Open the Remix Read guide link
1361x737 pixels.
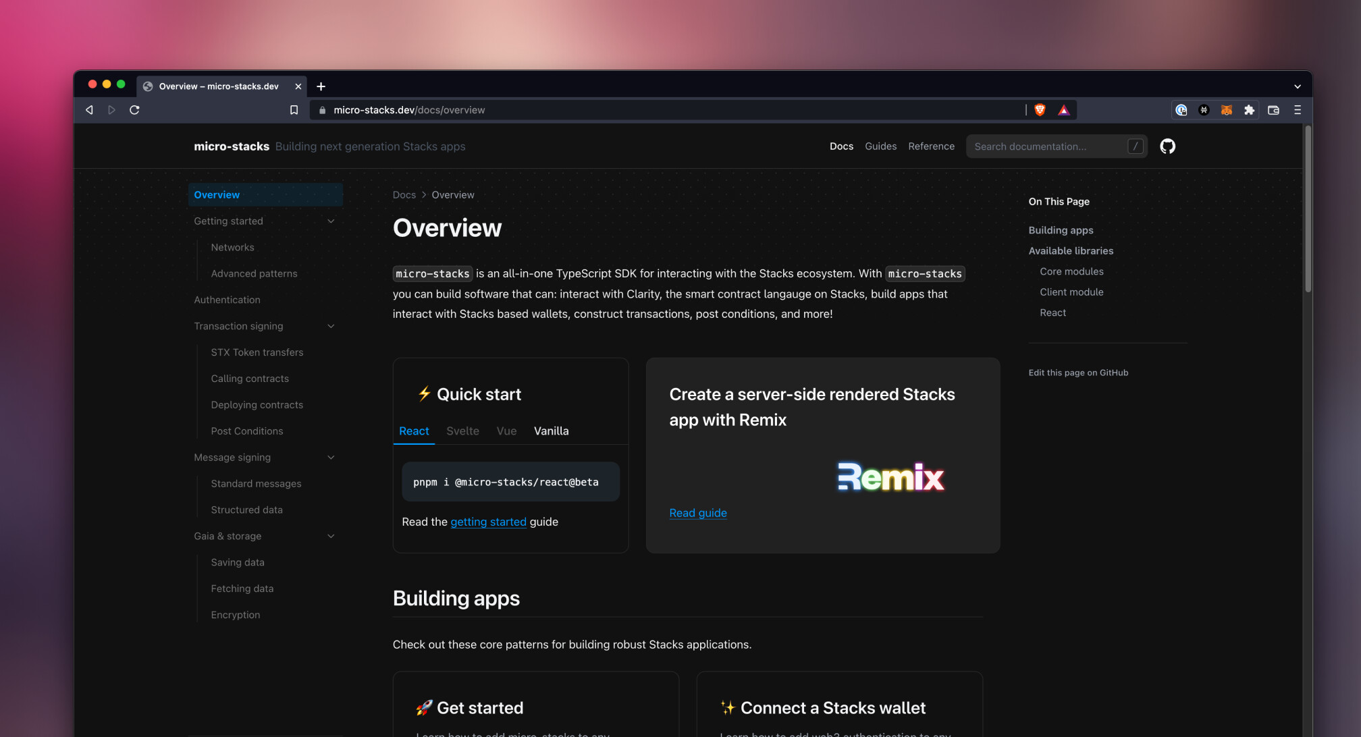(x=698, y=513)
